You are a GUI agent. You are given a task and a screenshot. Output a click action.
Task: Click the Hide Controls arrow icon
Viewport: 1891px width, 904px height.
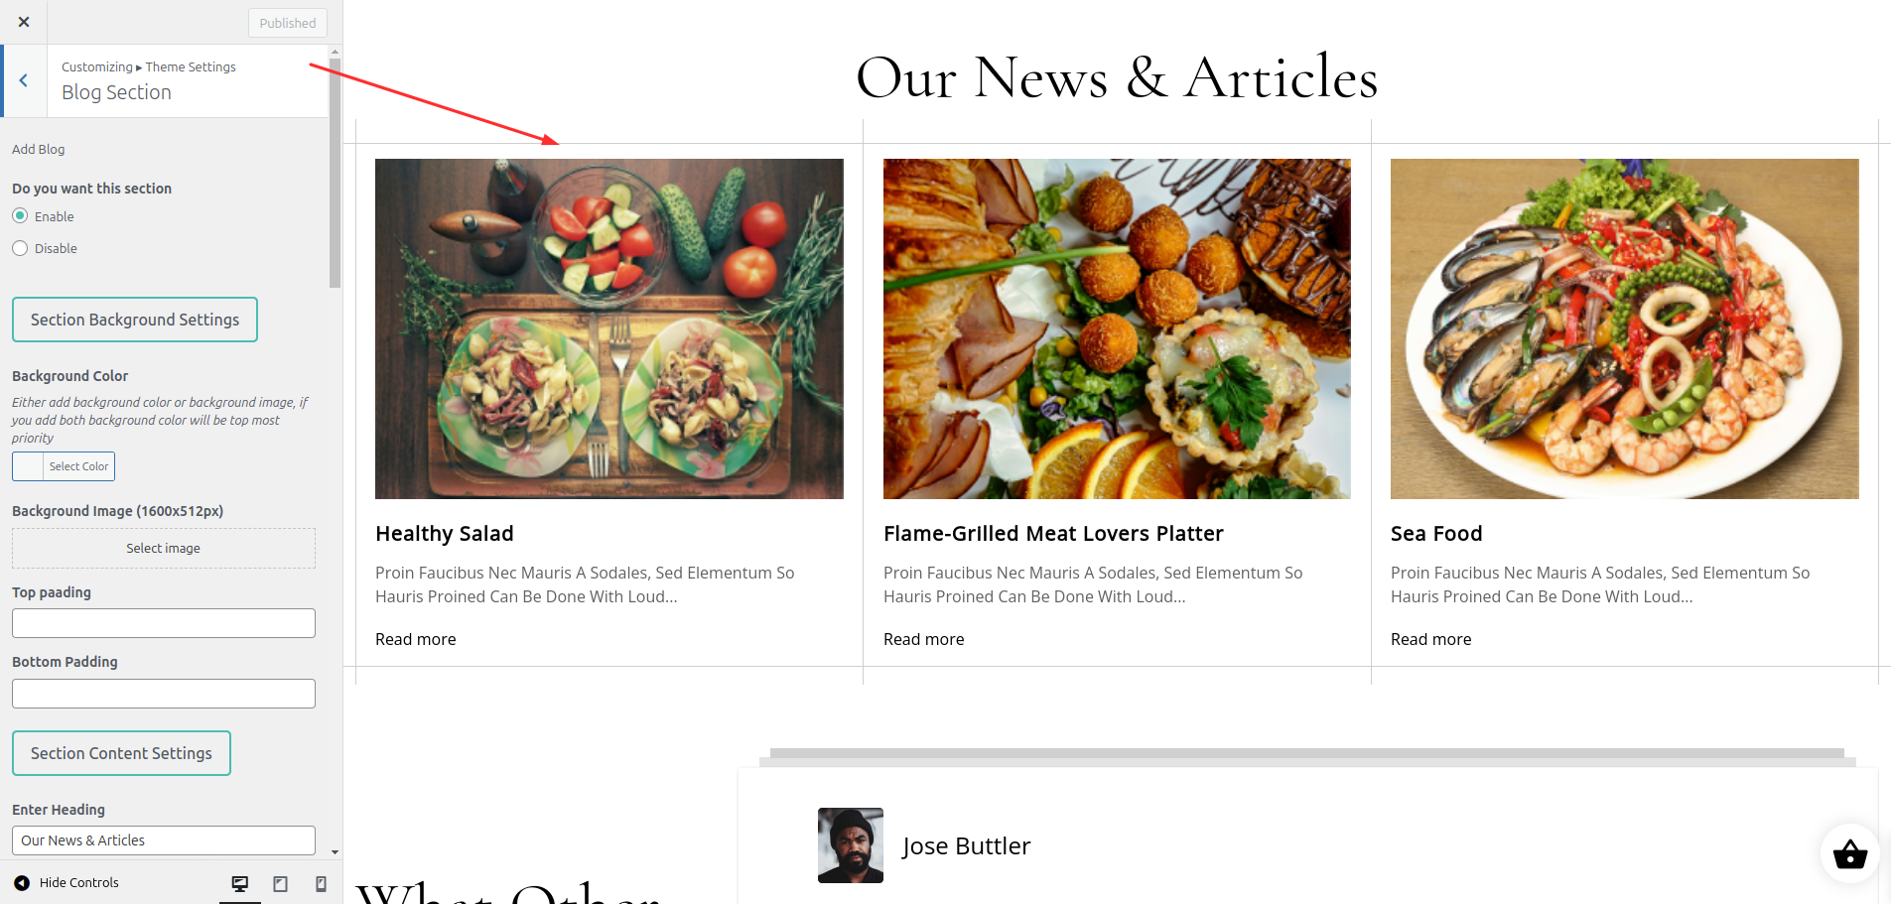[x=22, y=882]
